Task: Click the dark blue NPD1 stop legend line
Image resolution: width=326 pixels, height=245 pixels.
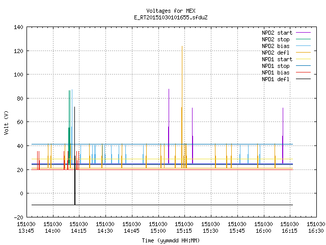Action: (x=304, y=66)
